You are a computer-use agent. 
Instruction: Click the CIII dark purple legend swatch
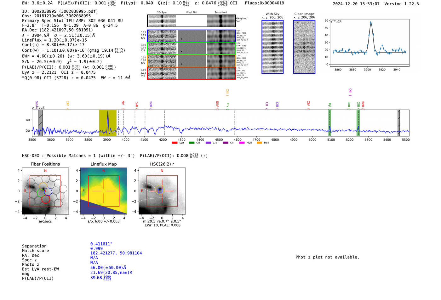click(226, 143)
